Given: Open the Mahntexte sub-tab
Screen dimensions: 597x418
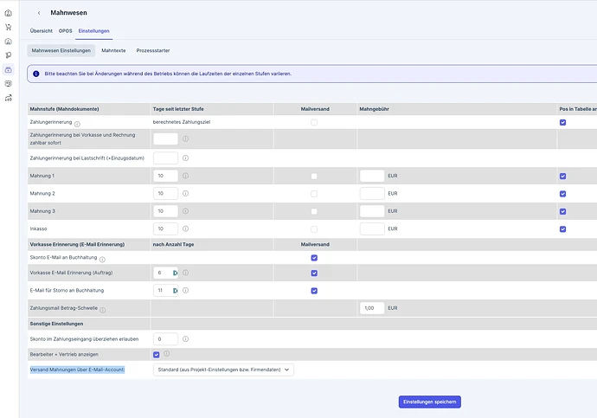Looking at the screenshot, I should click(x=113, y=50).
